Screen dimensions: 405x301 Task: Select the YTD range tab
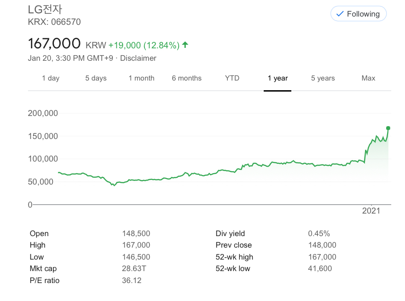[232, 78]
